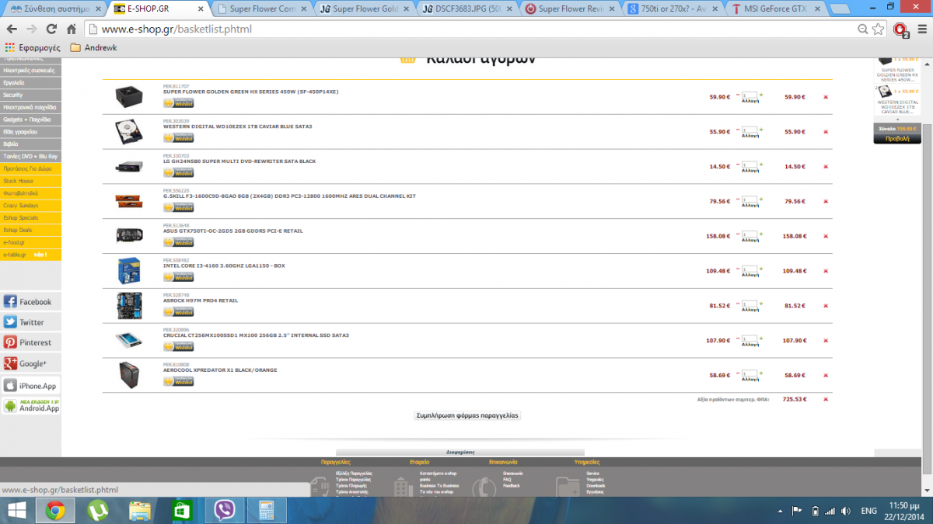Remove the ASRock H97M Pro4 from basket
933x524 pixels.
tap(826, 306)
